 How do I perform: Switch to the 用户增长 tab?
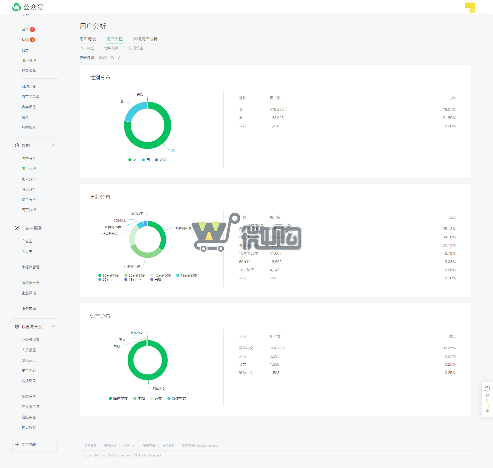[x=88, y=39]
